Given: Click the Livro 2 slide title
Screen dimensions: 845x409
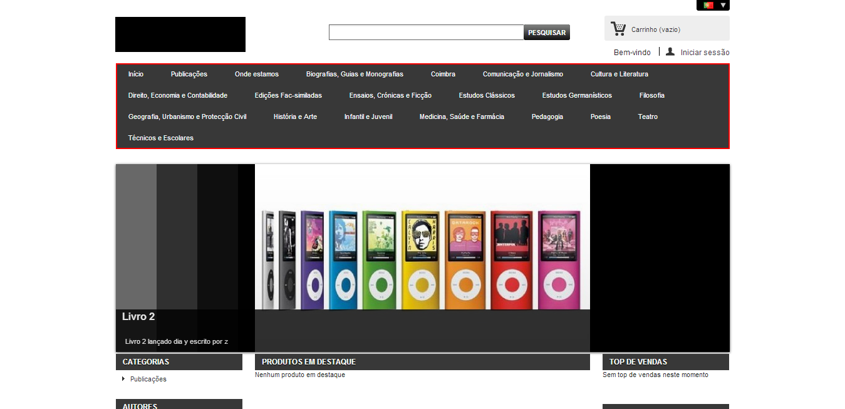Looking at the screenshot, I should [x=138, y=317].
